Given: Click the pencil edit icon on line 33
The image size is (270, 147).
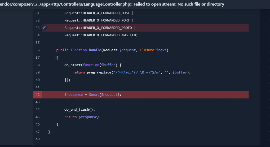Looking at the screenshot, I should (44, 28).
